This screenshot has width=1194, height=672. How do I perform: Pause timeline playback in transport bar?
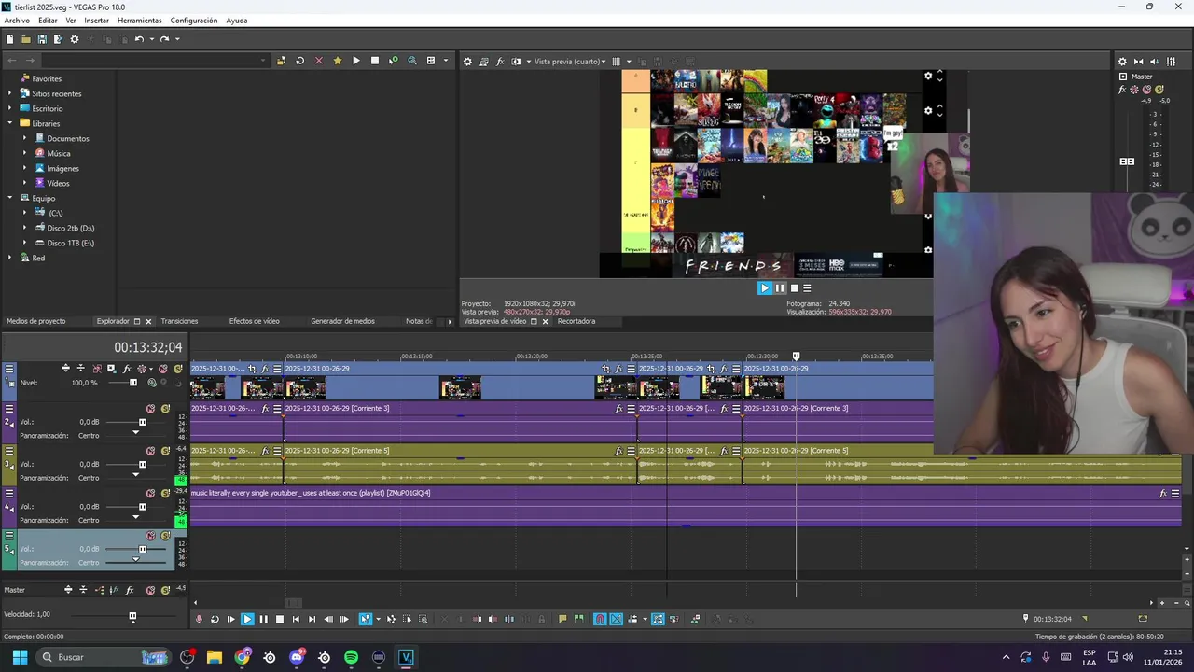pos(263,619)
